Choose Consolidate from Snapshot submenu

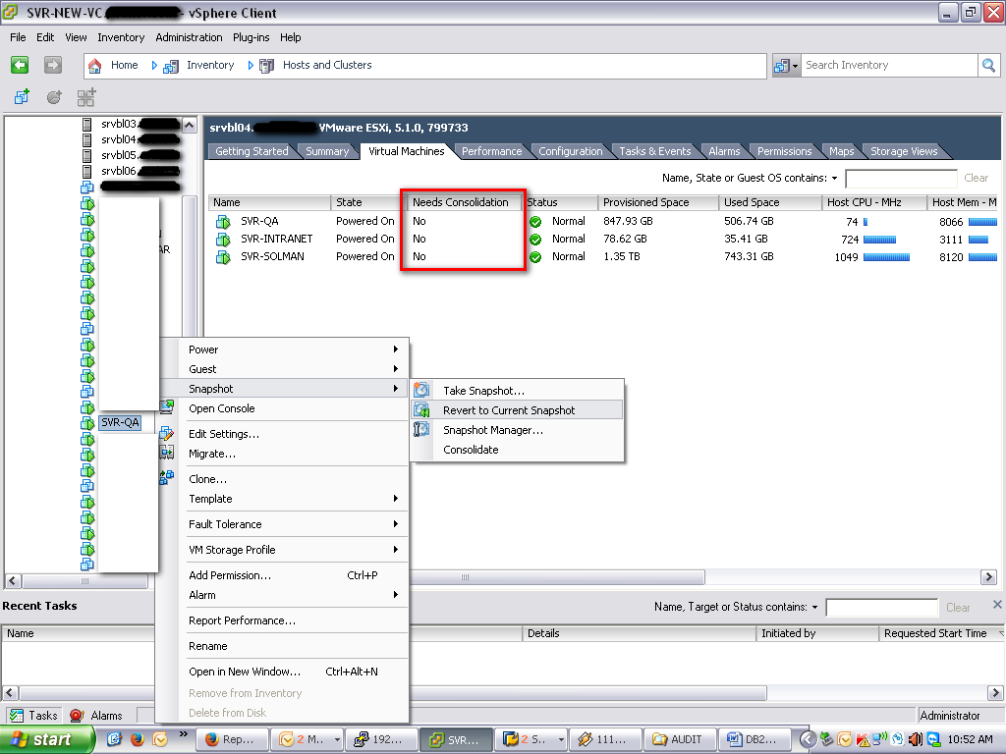point(471,450)
